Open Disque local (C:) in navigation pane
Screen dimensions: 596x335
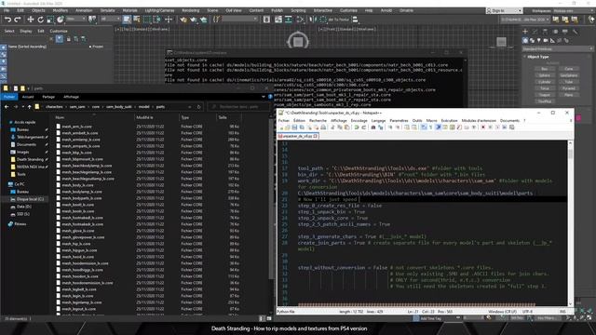30,199
